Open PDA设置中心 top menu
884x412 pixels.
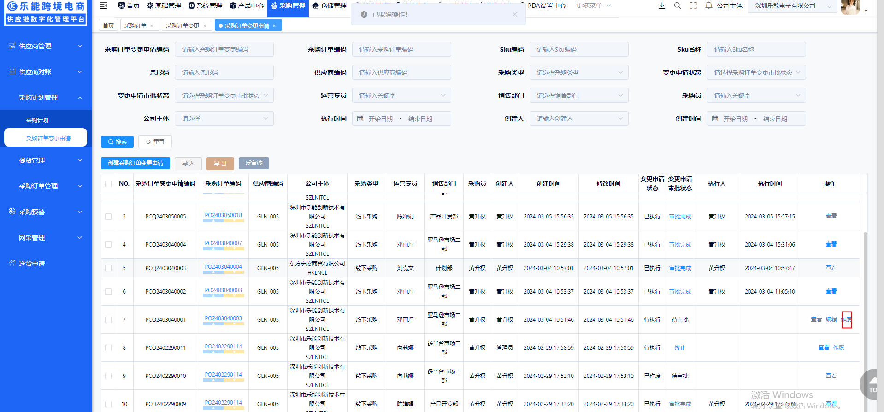pyautogui.click(x=543, y=6)
